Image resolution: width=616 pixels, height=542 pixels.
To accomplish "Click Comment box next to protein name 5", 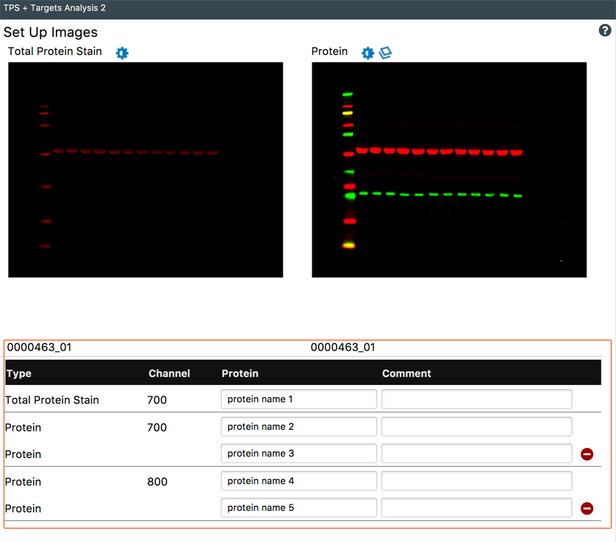I will (476, 508).
